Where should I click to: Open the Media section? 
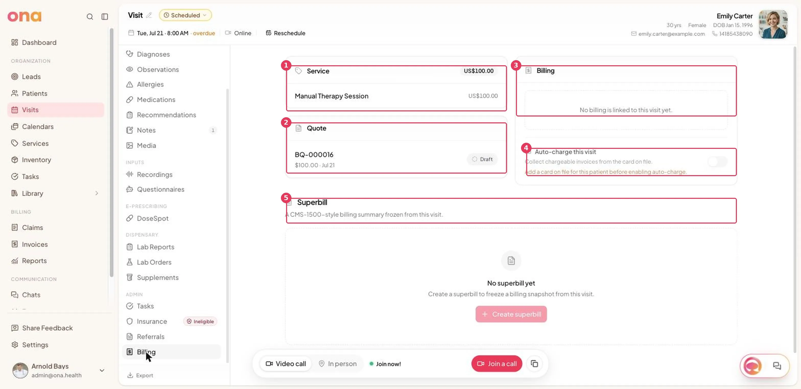click(x=146, y=145)
